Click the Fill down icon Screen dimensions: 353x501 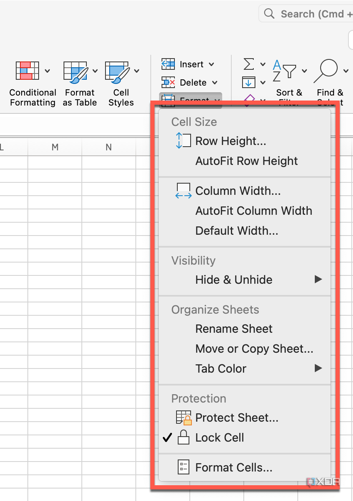250,82
